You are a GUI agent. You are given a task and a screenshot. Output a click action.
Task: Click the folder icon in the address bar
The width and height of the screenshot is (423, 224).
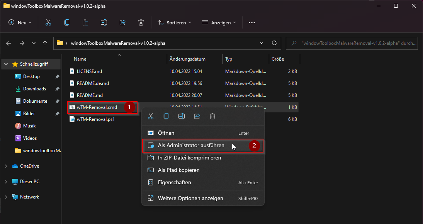[60, 43]
